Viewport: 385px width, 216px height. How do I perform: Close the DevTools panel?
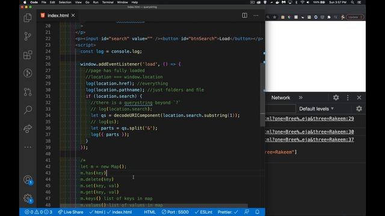[359, 98]
